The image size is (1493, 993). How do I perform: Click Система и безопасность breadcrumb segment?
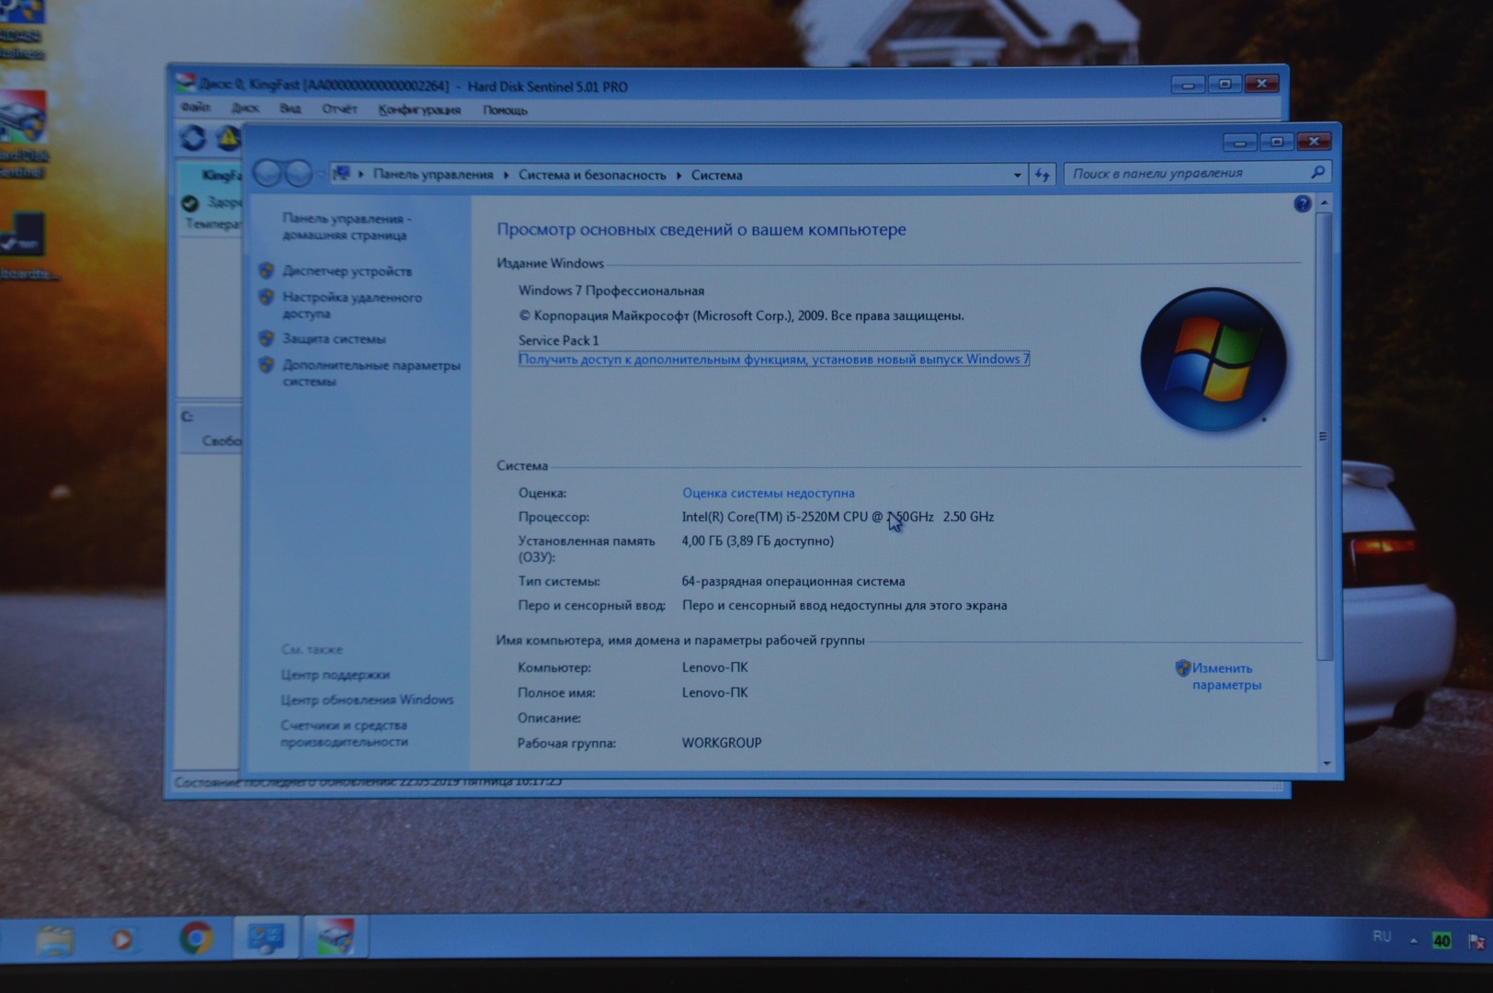point(592,175)
